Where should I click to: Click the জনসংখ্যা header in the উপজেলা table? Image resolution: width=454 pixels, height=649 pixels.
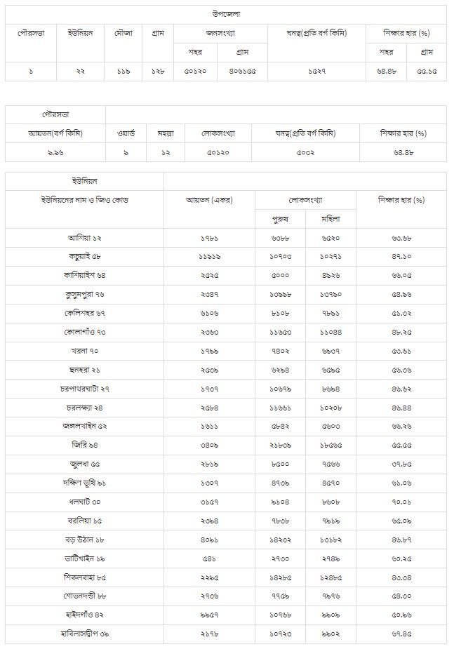pyautogui.click(x=220, y=33)
